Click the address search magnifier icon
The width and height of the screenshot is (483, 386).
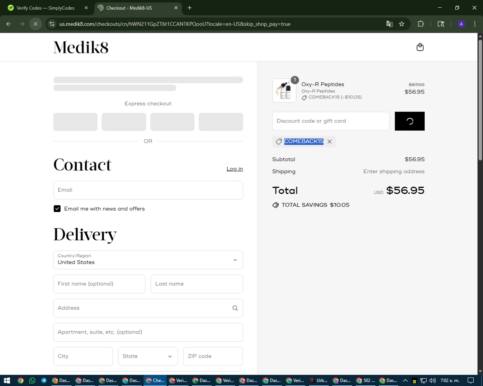(235, 308)
